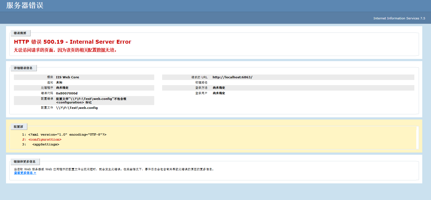
Task: Click the 无法访问请求的页面 error description
Action: 66,50
